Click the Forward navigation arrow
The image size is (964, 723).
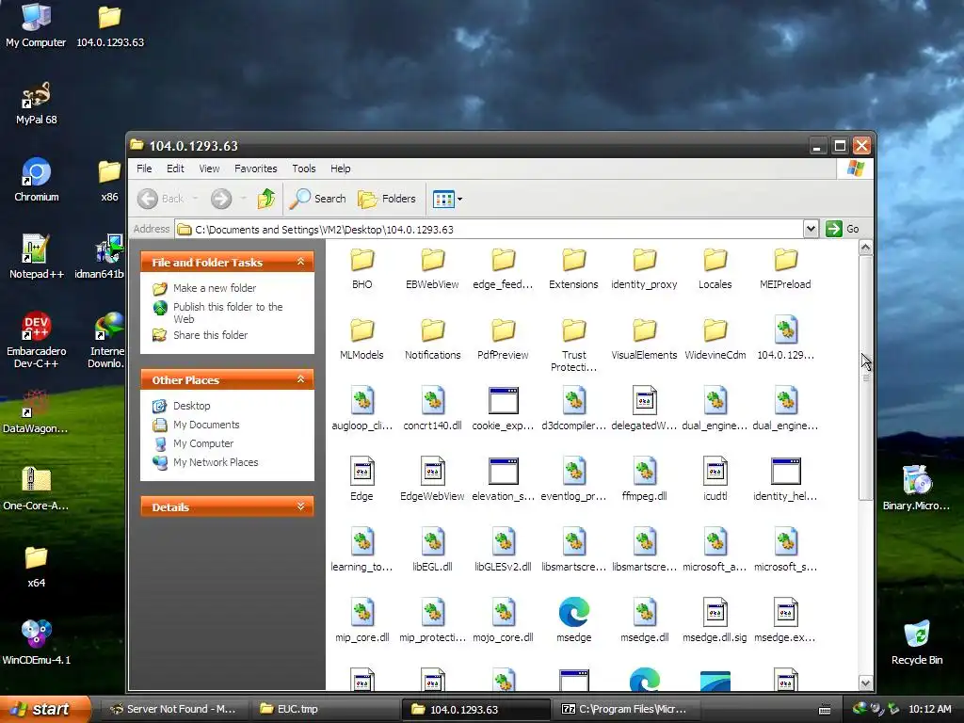221,199
